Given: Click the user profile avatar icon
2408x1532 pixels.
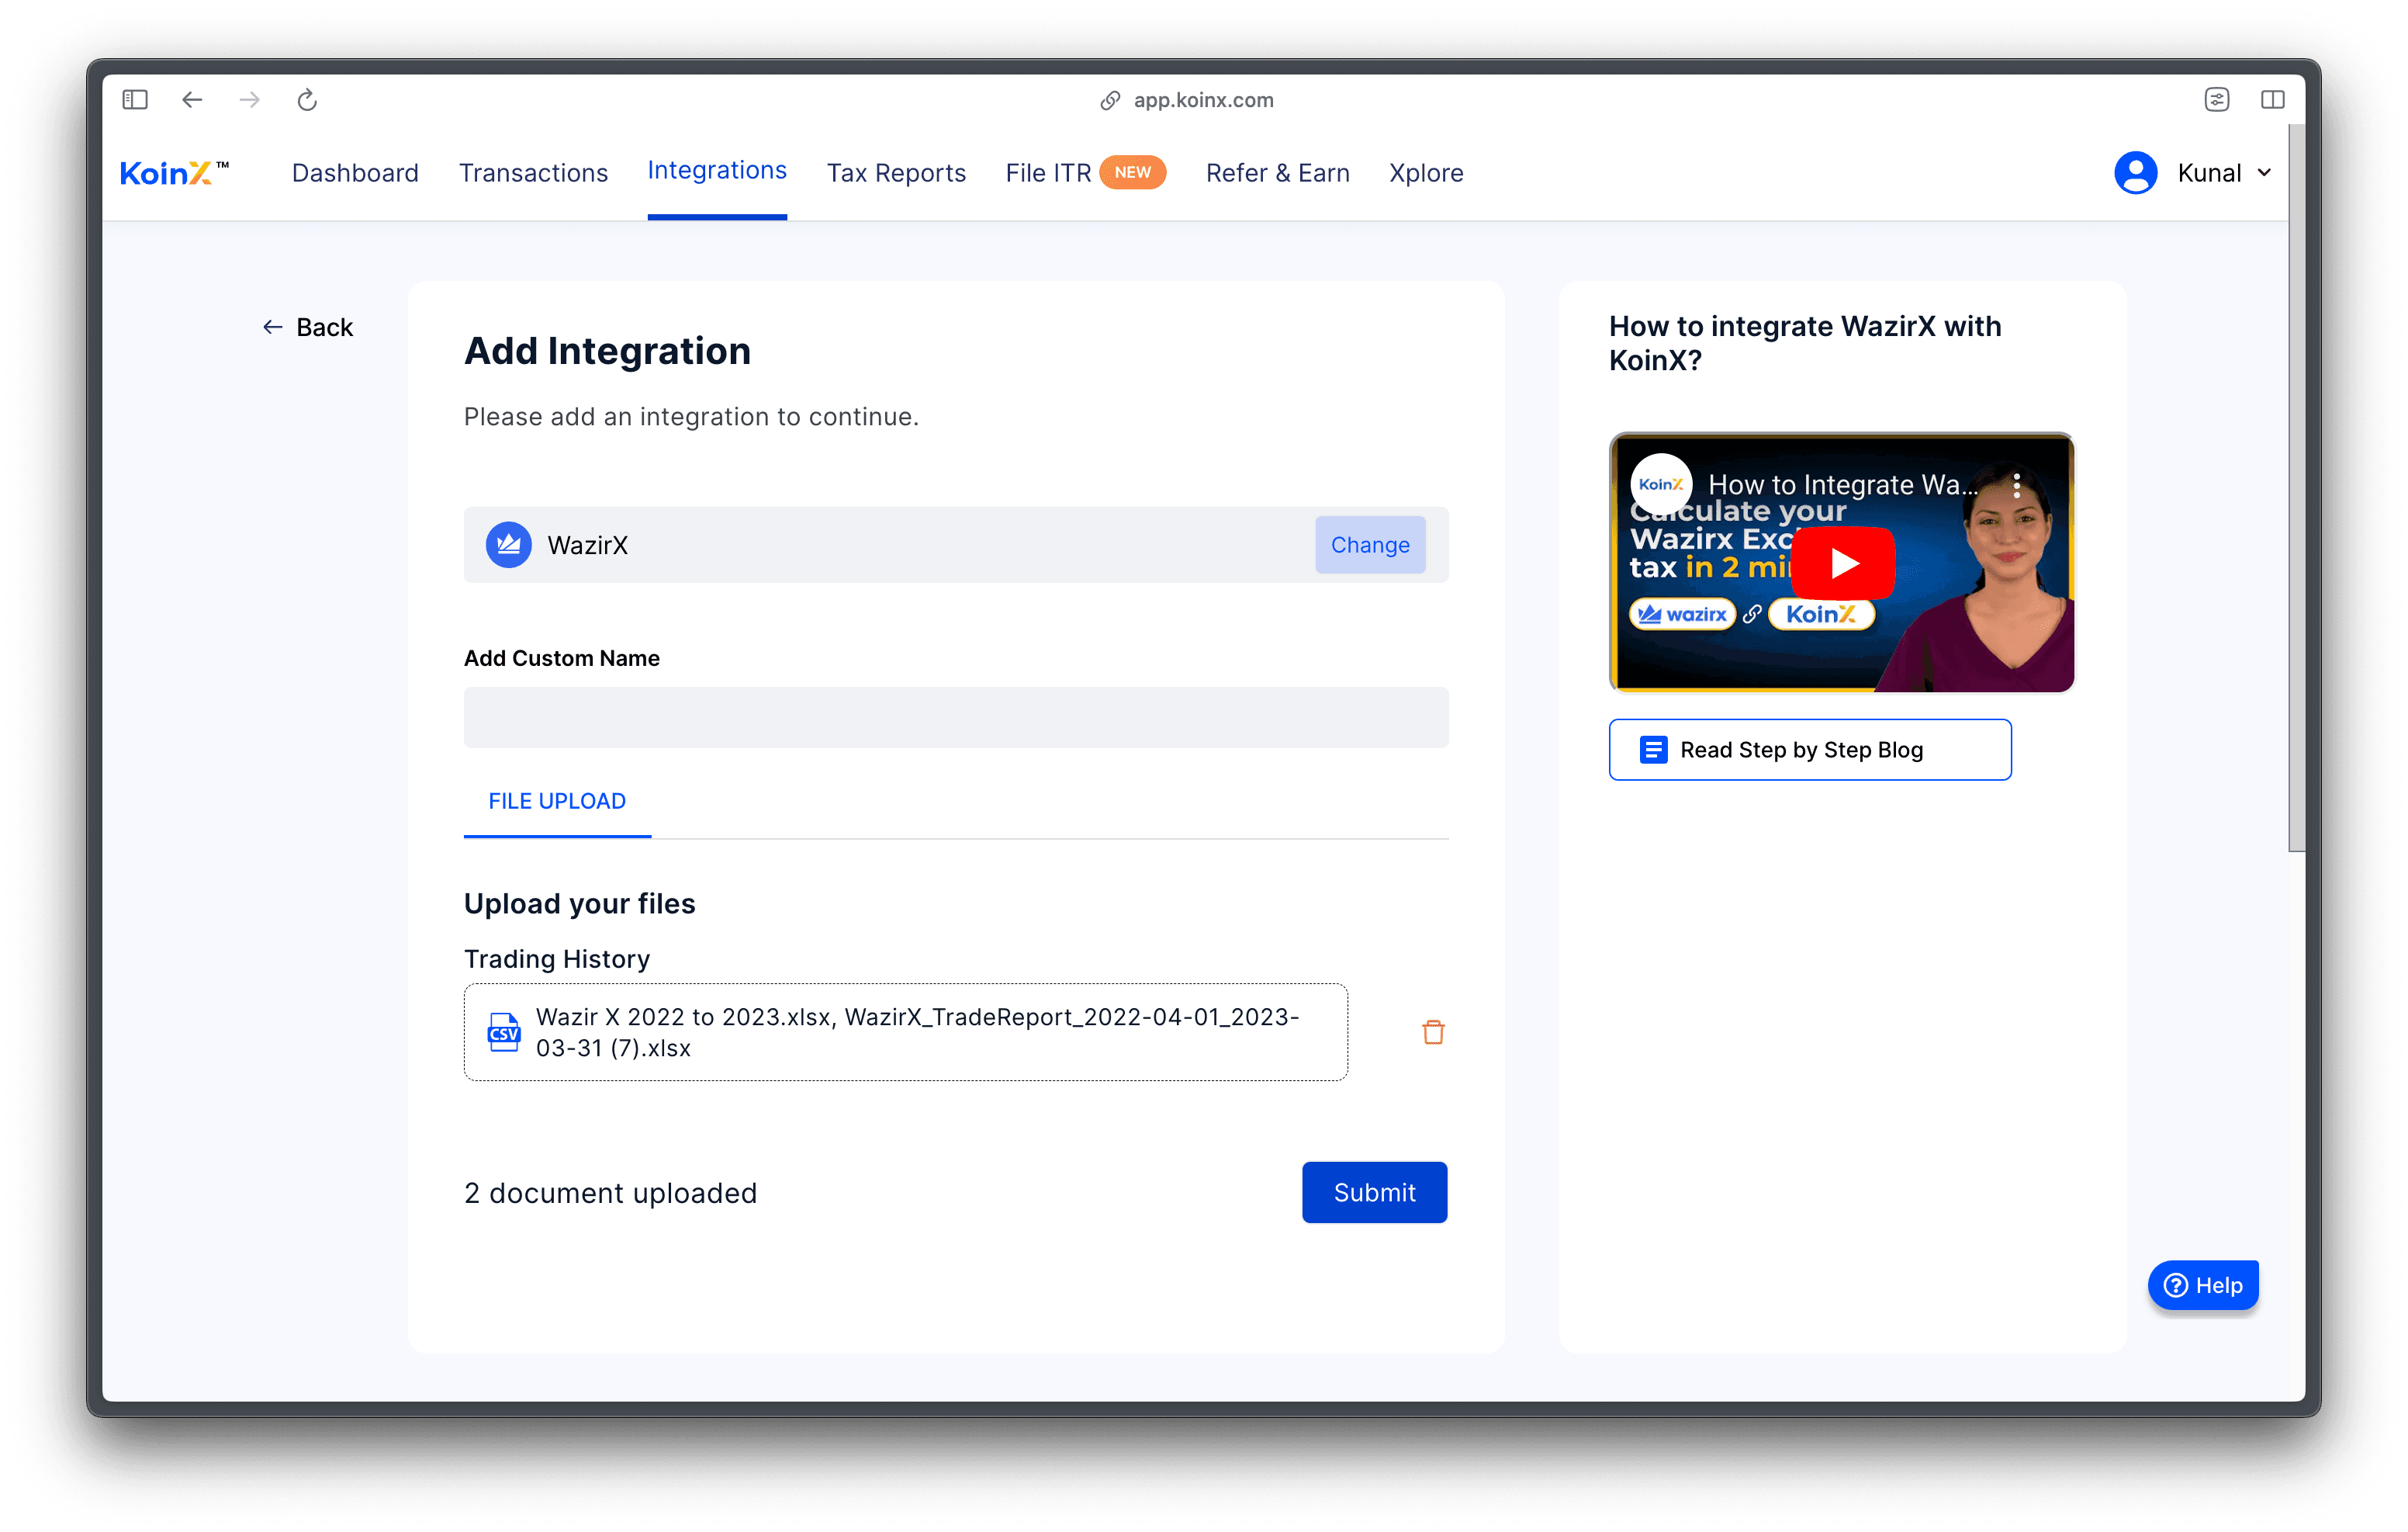Looking at the screenshot, I should (2135, 173).
